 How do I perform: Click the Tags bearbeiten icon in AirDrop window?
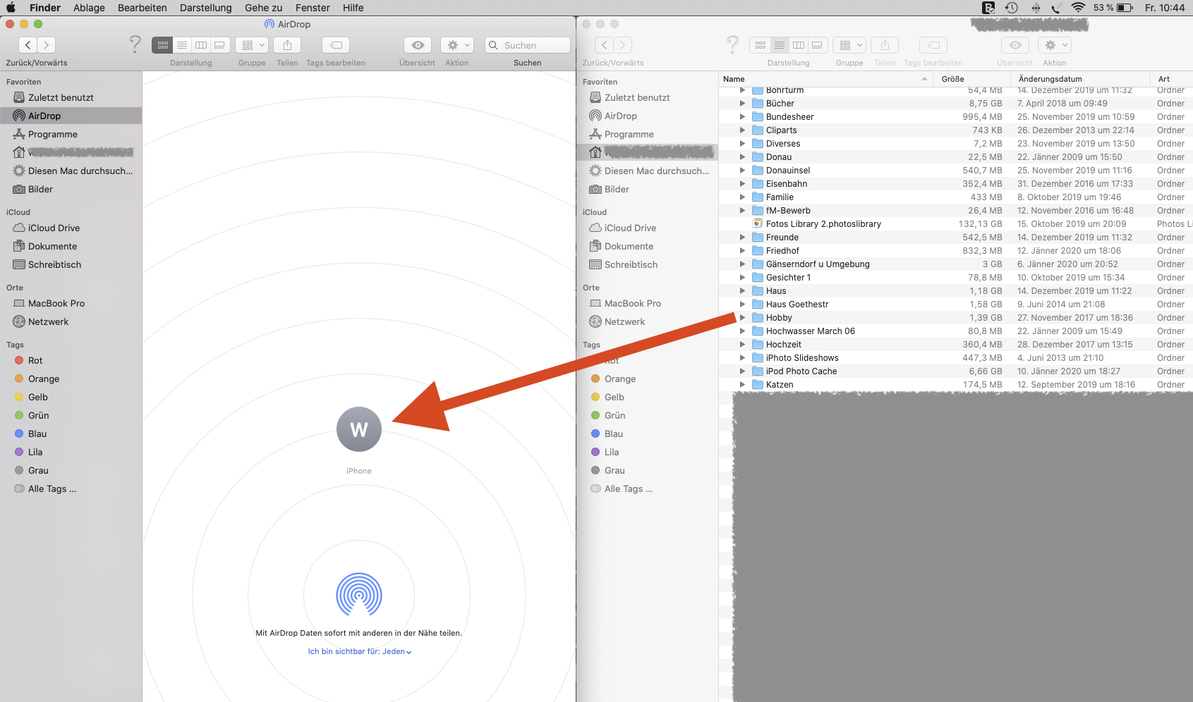pyautogui.click(x=336, y=45)
